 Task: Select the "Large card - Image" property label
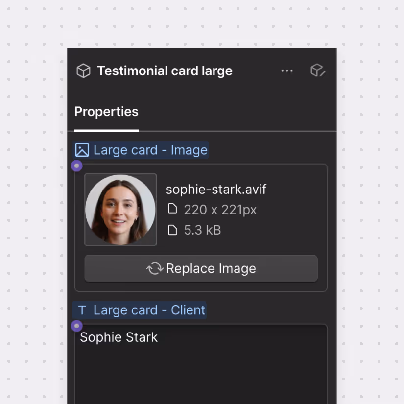click(x=150, y=150)
